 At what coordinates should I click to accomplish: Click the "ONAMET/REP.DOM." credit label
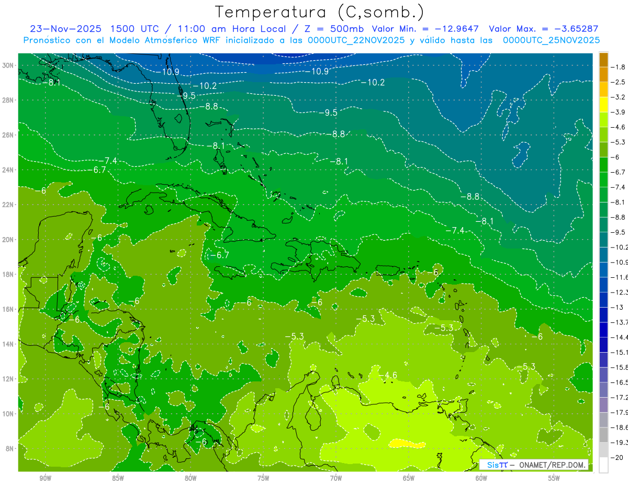tap(553, 465)
